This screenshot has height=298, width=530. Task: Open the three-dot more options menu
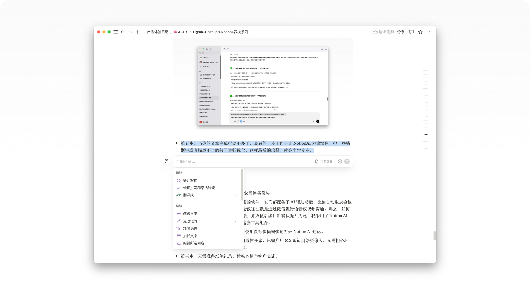[x=430, y=32]
